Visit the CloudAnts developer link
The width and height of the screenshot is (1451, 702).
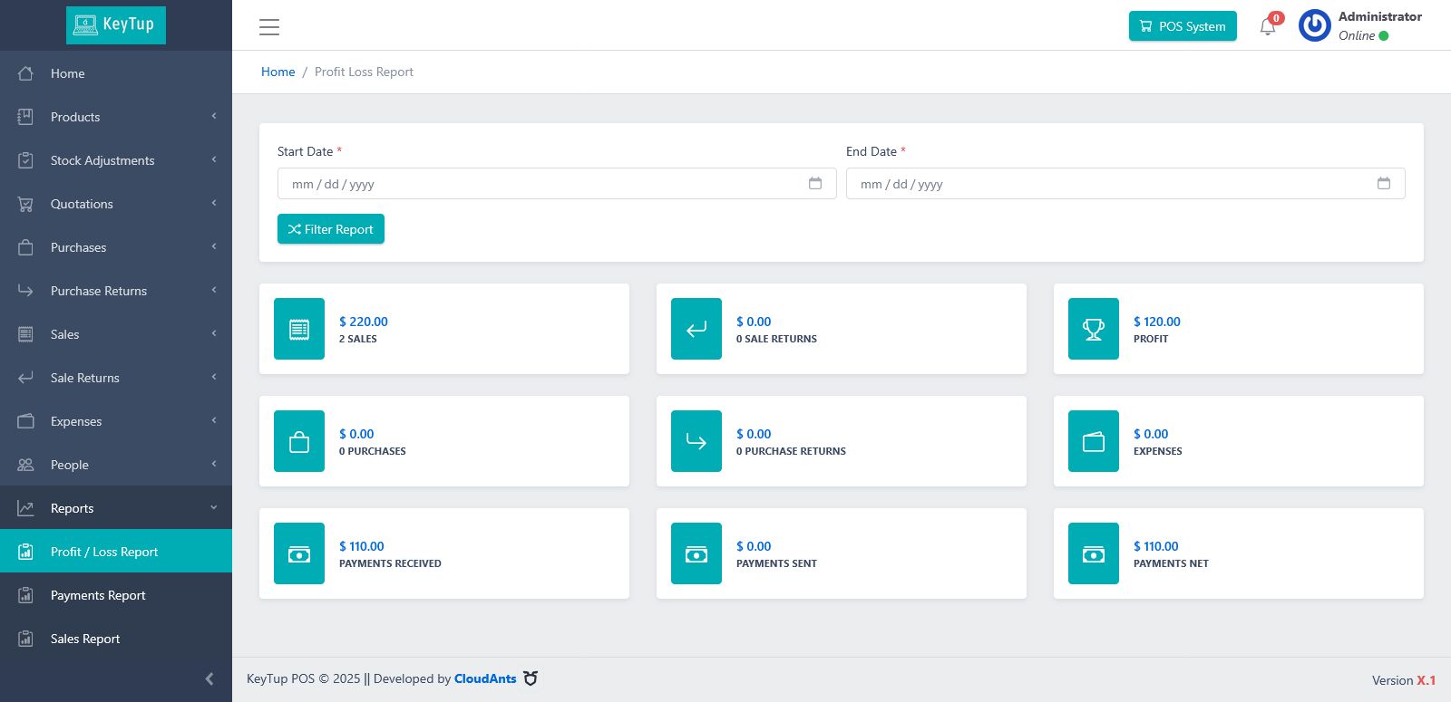tap(485, 678)
